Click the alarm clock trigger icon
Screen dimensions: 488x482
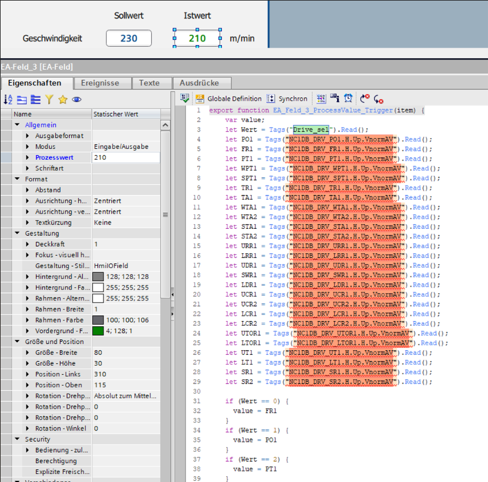(x=348, y=98)
